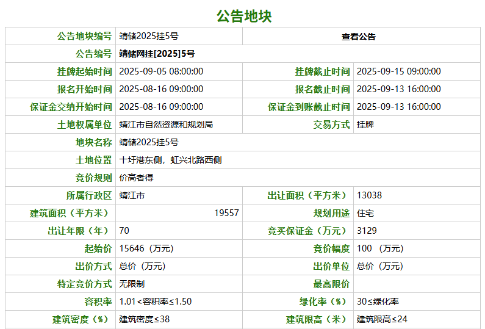
Task: Click the 公告地块编号 label
Action: 84,36
